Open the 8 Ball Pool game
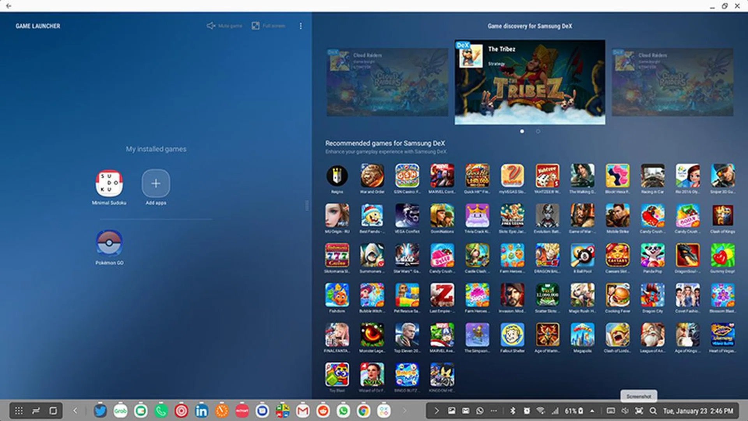This screenshot has height=421, width=748. tap(582, 255)
